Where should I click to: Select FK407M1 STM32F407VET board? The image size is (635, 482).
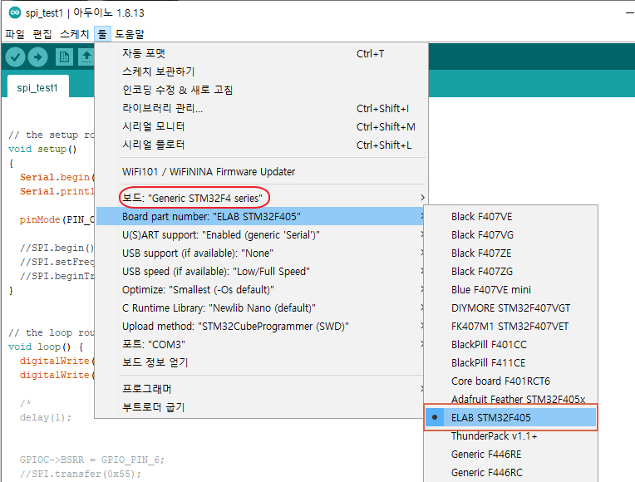tap(510, 326)
